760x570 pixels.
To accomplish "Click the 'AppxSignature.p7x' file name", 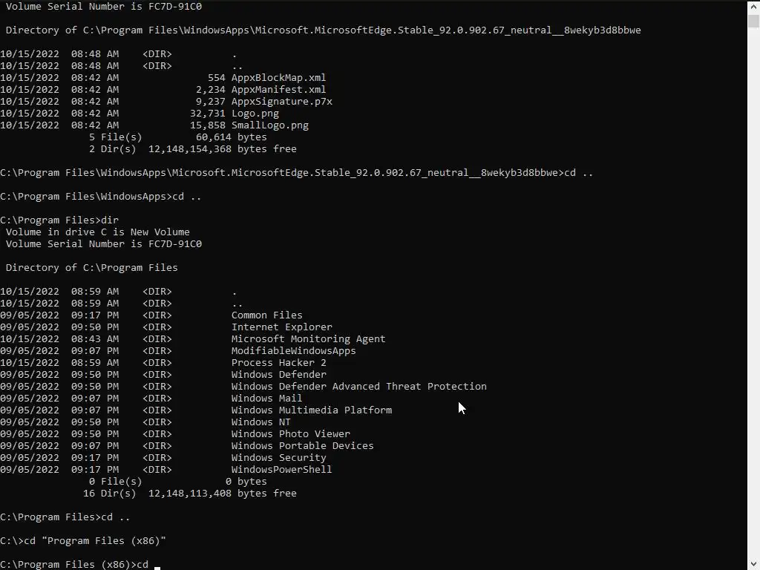I will coord(281,102).
